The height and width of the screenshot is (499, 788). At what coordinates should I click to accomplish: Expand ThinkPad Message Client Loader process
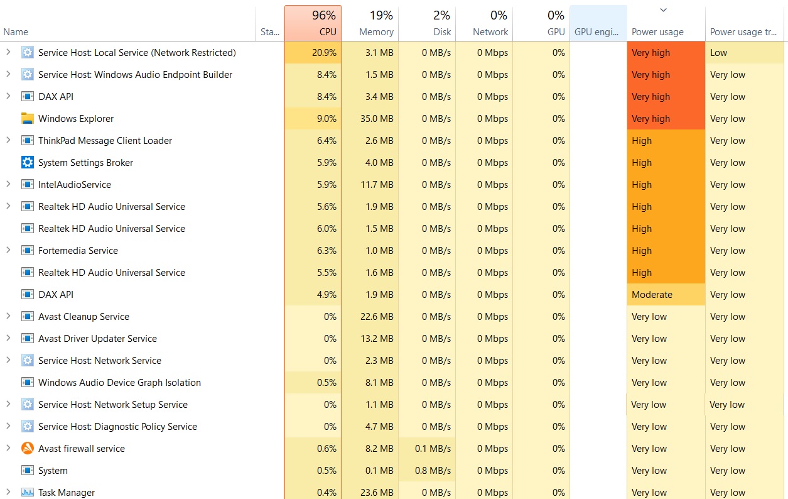pyautogui.click(x=8, y=140)
